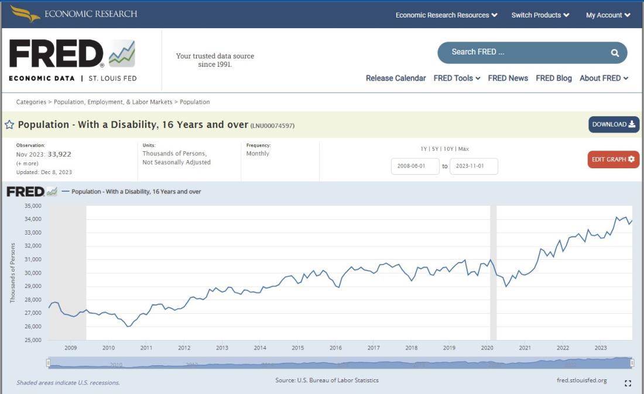644x394 pixels.
Task: Click the graph legend series label
Action: [136, 192]
